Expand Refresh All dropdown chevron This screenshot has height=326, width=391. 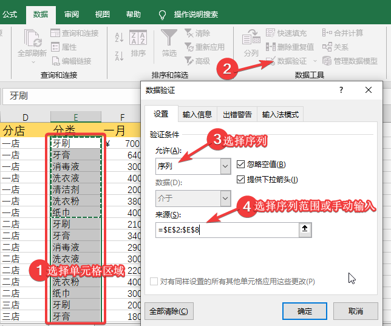[33, 62]
